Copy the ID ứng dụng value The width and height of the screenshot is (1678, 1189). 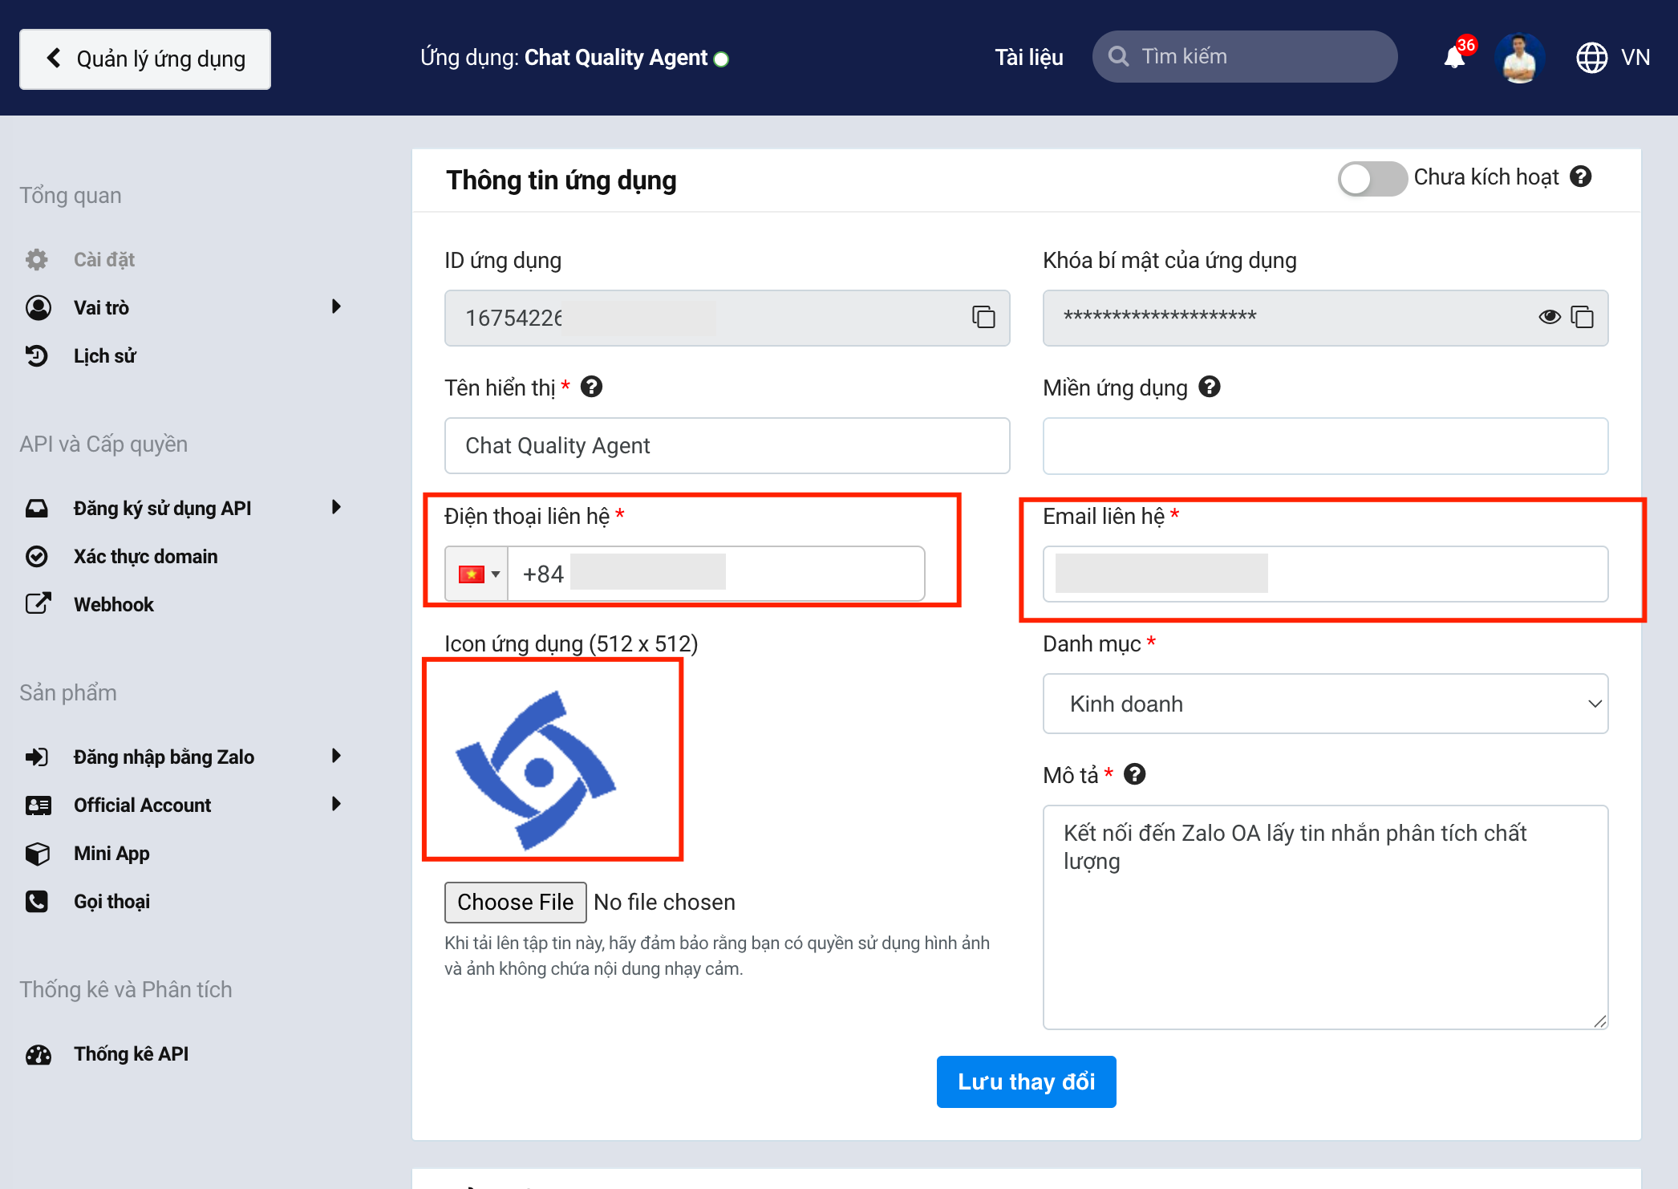point(982,318)
